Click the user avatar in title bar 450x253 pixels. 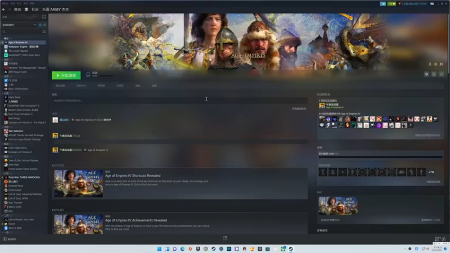pyautogui.click(x=399, y=4)
